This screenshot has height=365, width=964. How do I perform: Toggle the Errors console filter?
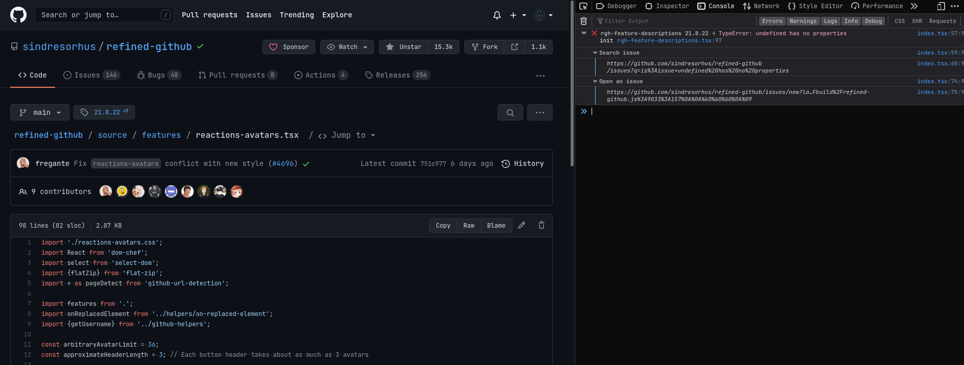coord(772,21)
